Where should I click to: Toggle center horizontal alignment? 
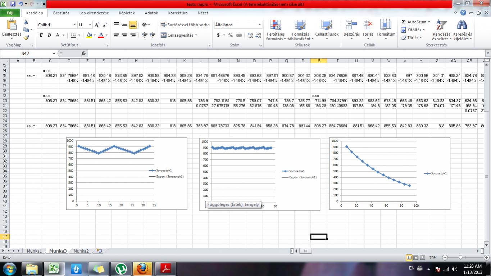(x=124, y=35)
